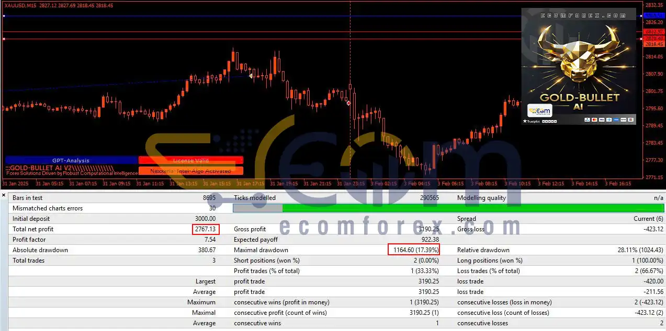Select the Total net profit value 2767.13
The image size is (666, 331).
click(205, 229)
